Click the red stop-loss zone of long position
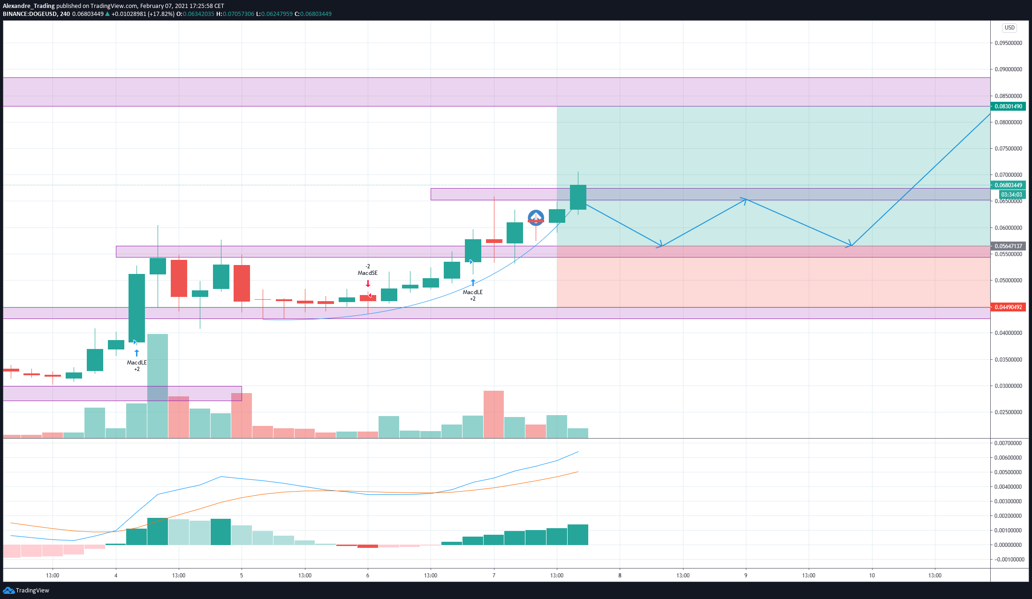 click(774, 277)
